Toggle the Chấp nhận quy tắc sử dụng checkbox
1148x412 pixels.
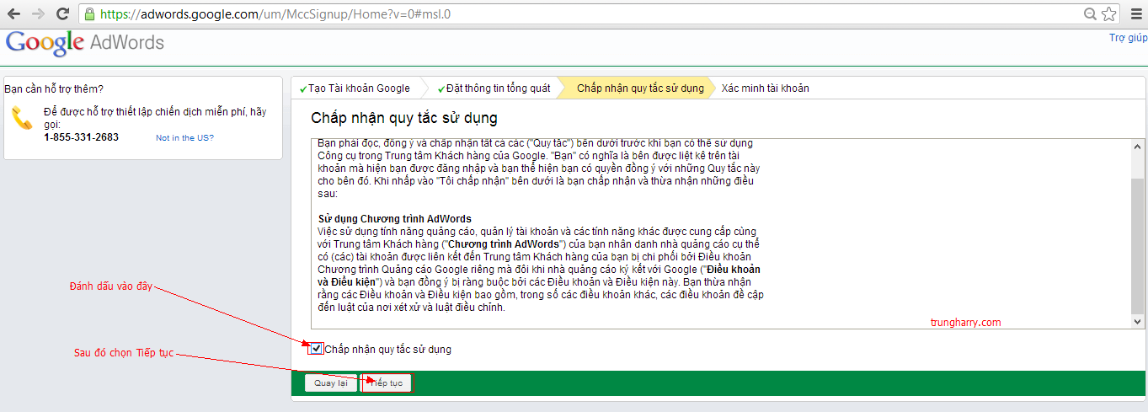[316, 349]
